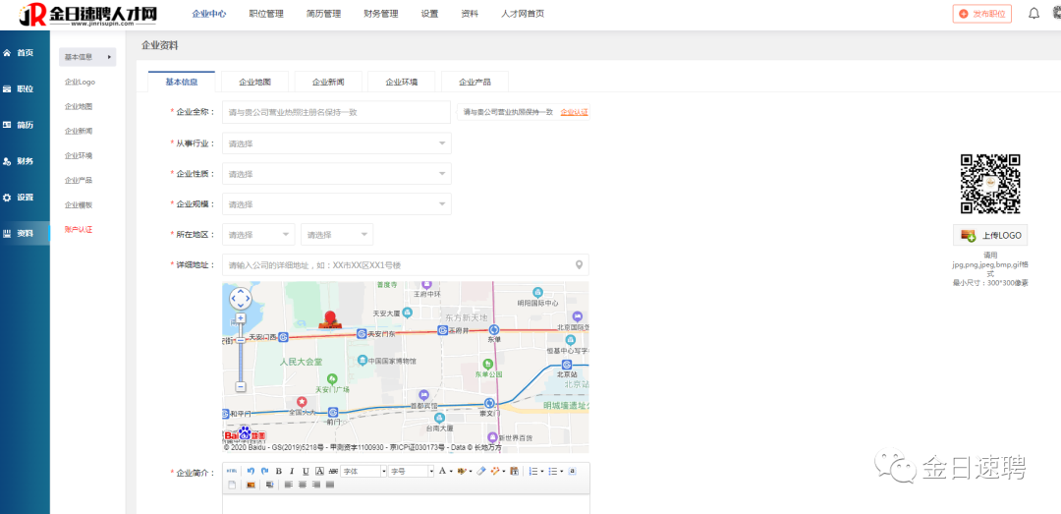This screenshot has height=514, width=1061.
Task: Undo the last edit in the editor
Action: pyautogui.click(x=251, y=471)
